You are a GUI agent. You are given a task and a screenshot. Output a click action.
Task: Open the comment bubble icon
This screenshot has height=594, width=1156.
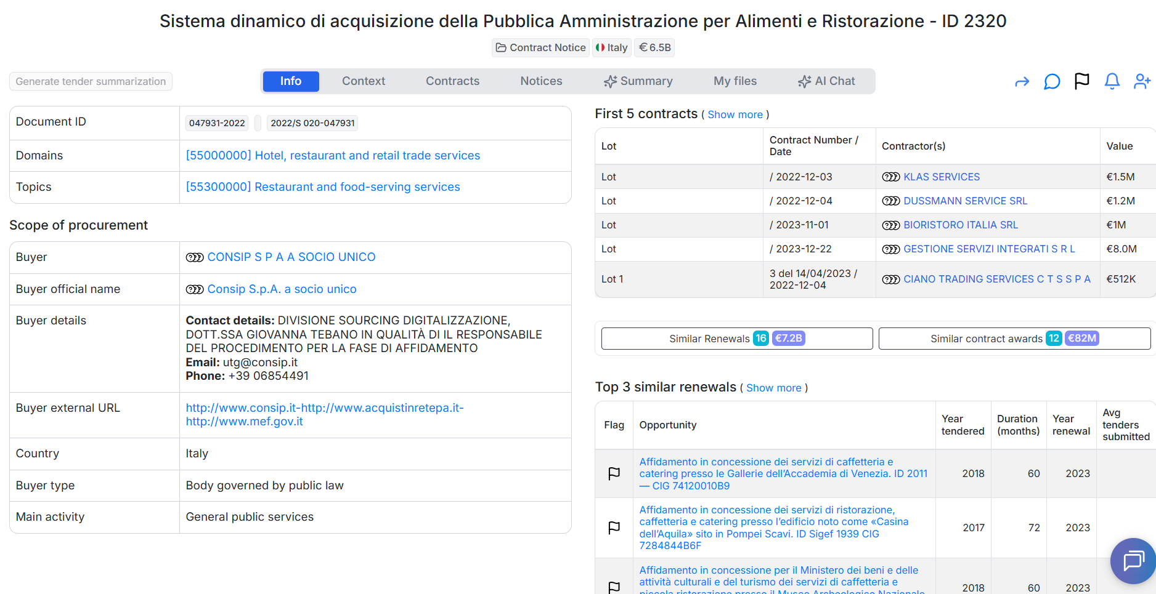tap(1052, 82)
